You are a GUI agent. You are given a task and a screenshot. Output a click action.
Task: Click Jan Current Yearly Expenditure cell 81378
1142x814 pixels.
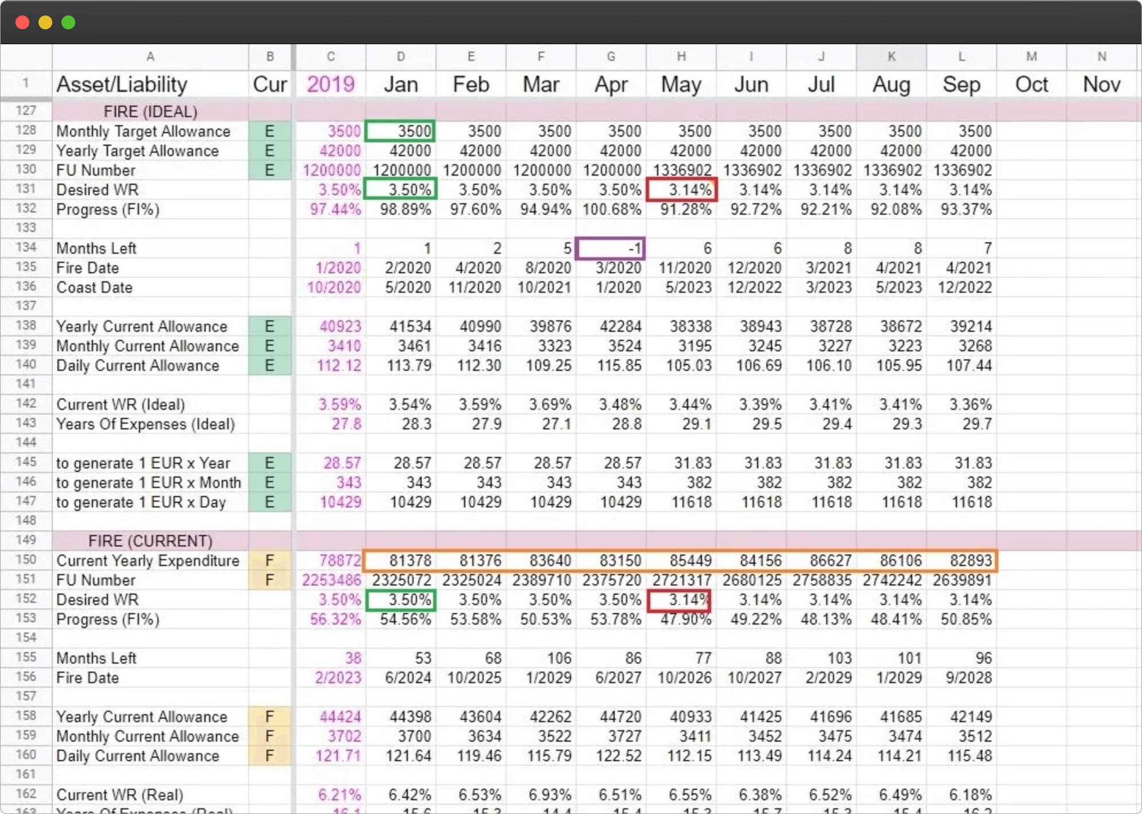click(401, 560)
